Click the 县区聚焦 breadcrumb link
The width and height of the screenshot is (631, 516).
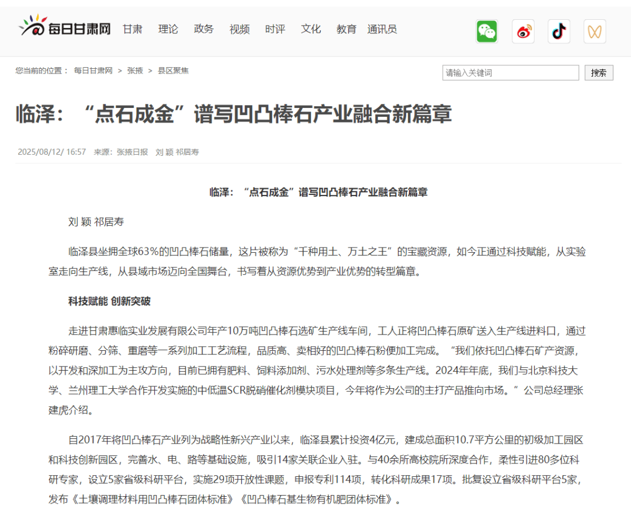[173, 71]
